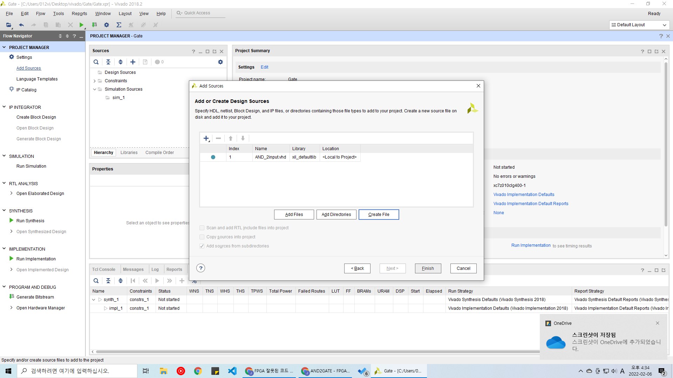The width and height of the screenshot is (673, 378).
Task: Switch to the Compile Order tab
Action: 159,153
